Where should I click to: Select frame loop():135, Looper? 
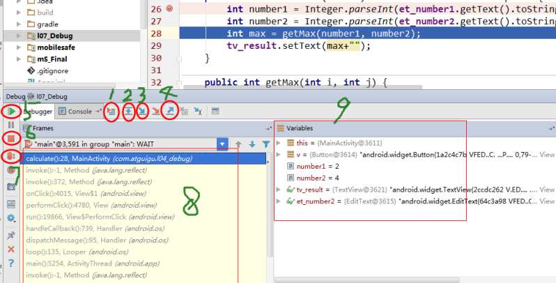pos(145,252)
